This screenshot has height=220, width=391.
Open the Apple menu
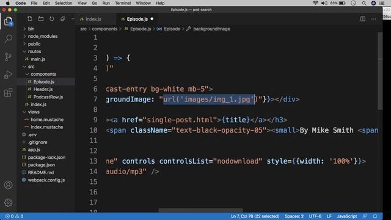[7, 3]
